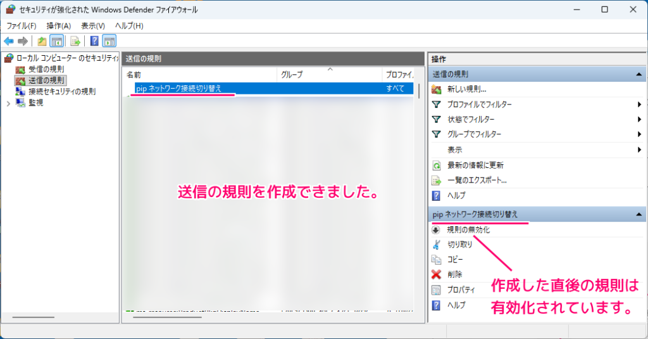Click the lower ヘルプ question icon
Viewport: 648px width, 339px height.
pyautogui.click(x=436, y=305)
